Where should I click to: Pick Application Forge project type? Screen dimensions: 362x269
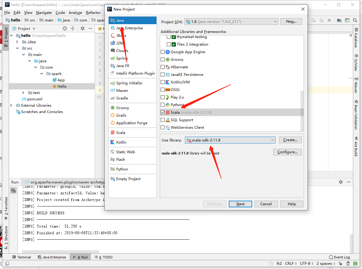pyautogui.click(x=133, y=123)
